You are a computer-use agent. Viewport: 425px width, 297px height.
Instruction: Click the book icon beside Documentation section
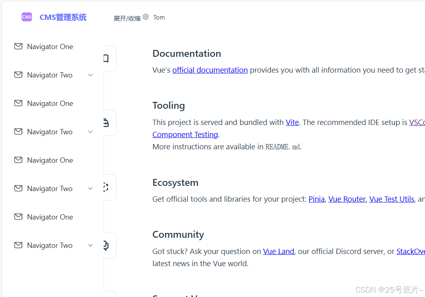[x=106, y=58]
